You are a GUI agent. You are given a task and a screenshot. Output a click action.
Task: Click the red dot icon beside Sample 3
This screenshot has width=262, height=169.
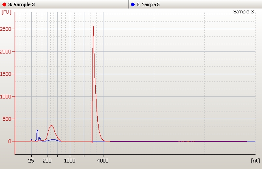4,4
